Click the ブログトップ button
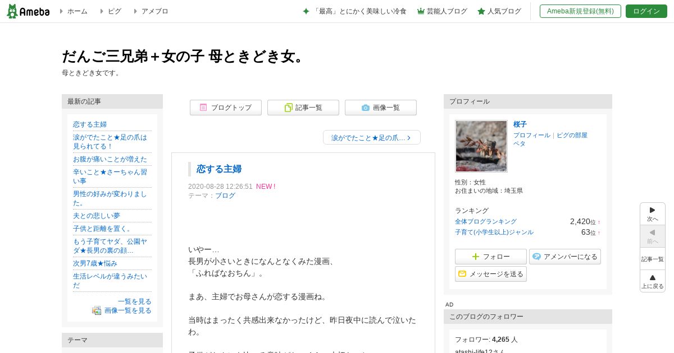674x353 pixels. point(226,108)
